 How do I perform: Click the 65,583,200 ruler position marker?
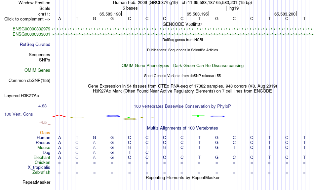(285, 14)
